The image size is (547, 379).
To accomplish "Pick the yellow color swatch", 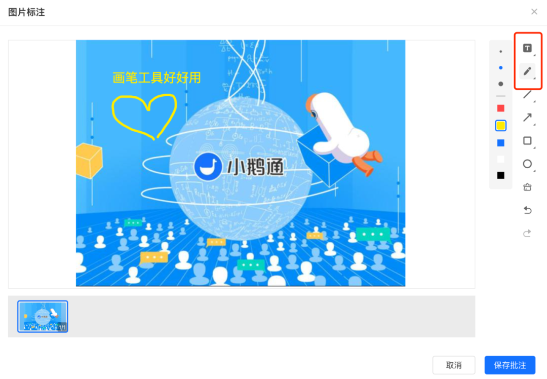I will [500, 126].
